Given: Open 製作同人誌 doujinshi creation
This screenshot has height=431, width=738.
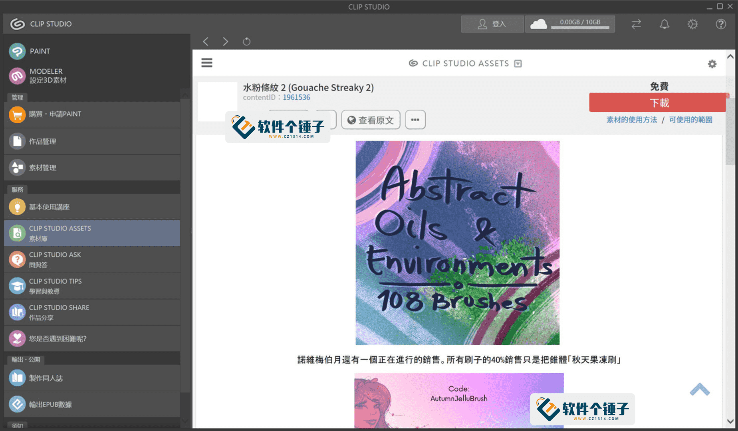Looking at the screenshot, I should pos(46,378).
